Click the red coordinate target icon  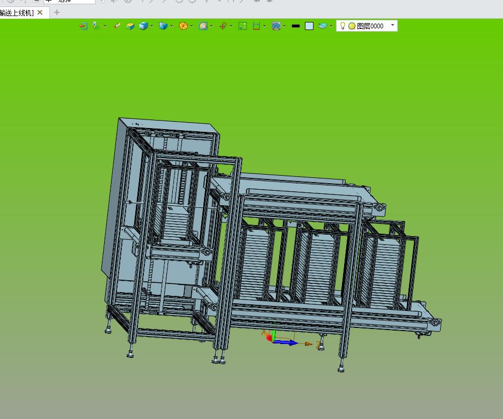[223, 26]
